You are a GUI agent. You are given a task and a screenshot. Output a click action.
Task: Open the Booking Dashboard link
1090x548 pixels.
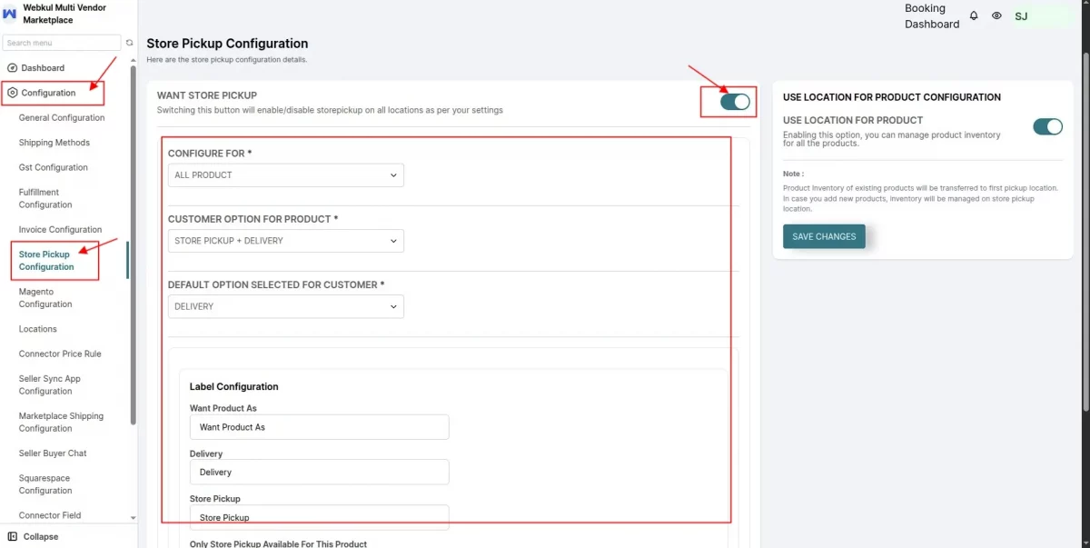point(932,16)
